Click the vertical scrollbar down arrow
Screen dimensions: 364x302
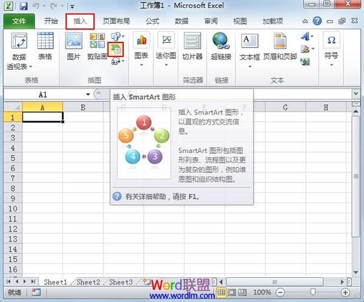(x=356, y=272)
